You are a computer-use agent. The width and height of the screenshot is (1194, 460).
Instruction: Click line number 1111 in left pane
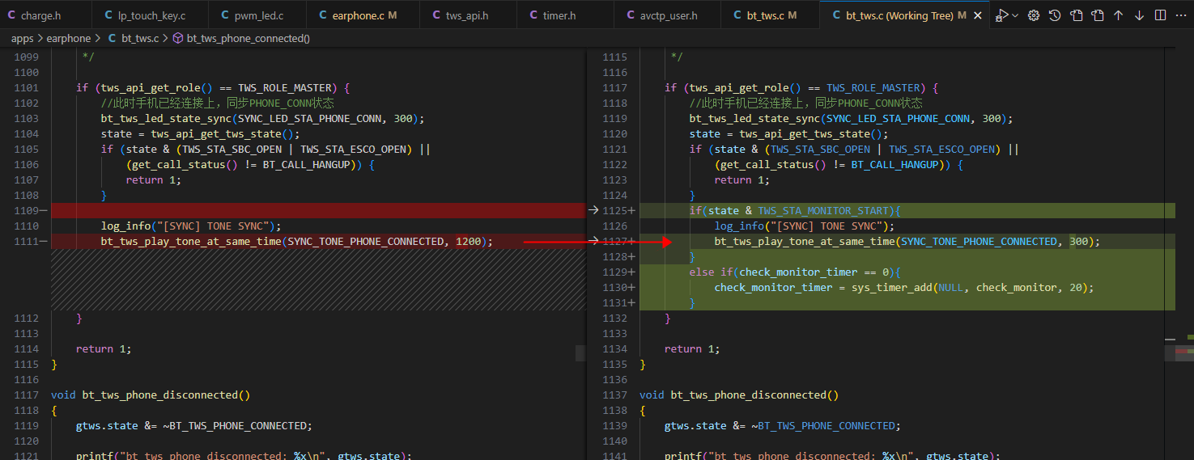27,241
